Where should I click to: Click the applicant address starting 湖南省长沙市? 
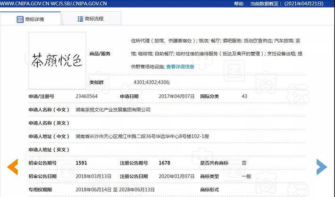[139, 136]
